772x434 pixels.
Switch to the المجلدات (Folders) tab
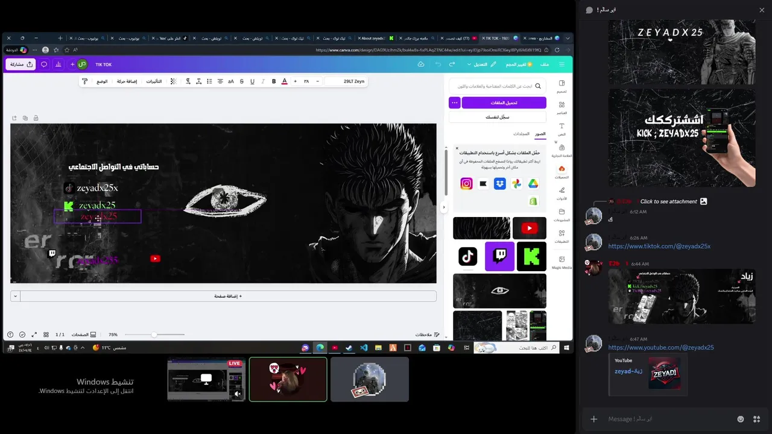click(522, 134)
